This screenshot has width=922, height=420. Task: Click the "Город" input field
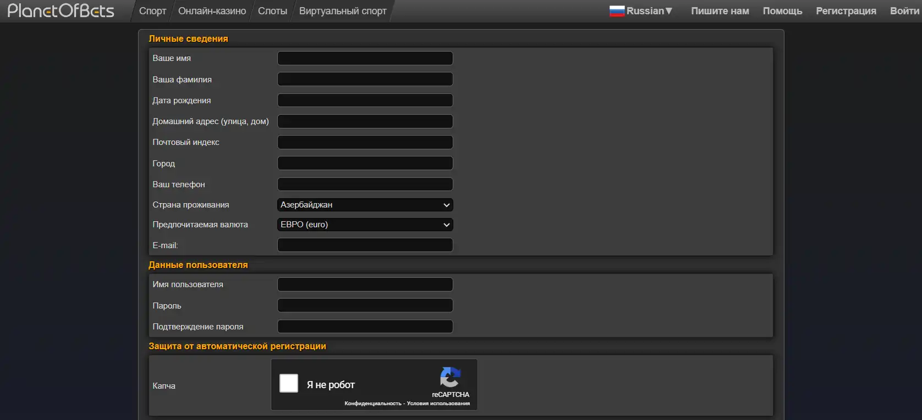(365, 163)
